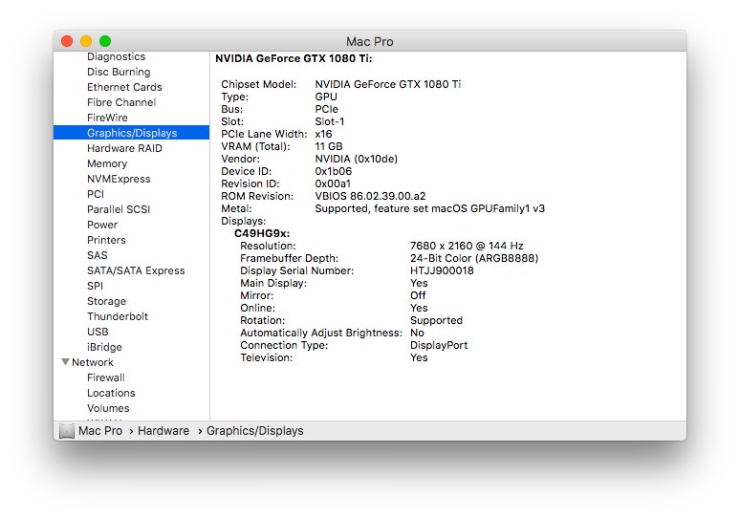Click the Automatically Adjust Brightness label
Viewport: 740px width, 517px height.
(321, 333)
